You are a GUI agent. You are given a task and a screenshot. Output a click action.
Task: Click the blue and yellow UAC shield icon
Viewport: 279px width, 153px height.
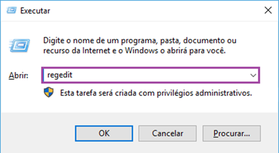click(x=49, y=92)
